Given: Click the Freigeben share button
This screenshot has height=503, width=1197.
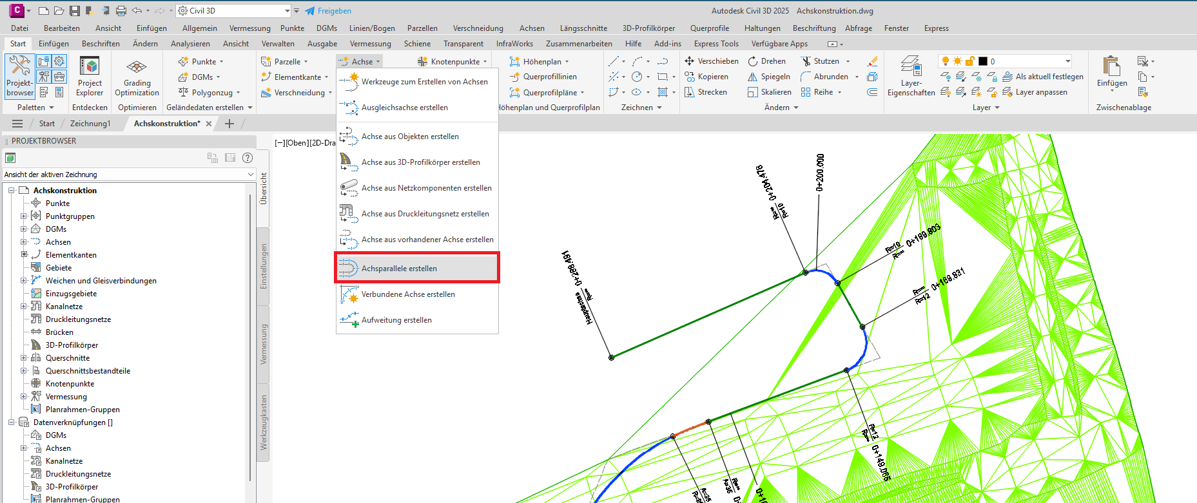Looking at the screenshot, I should click(328, 11).
